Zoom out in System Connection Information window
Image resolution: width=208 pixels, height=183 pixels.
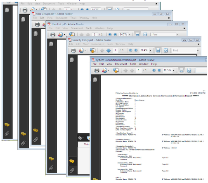point(154,70)
